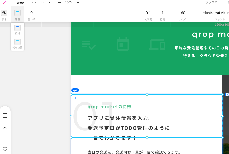Click the bottom-center selection handle

(147, 137)
